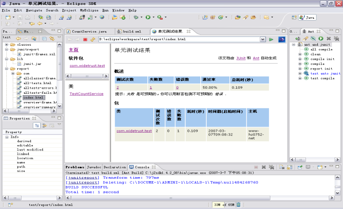Select index.html in Navigator tree
Image resolution: width=343 pixels, height=209 pixels.
pyautogui.click(x=33, y=97)
